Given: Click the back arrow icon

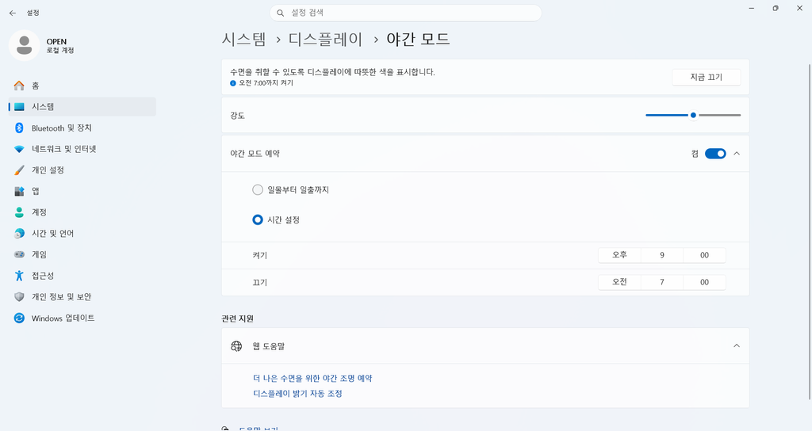Looking at the screenshot, I should [13, 13].
